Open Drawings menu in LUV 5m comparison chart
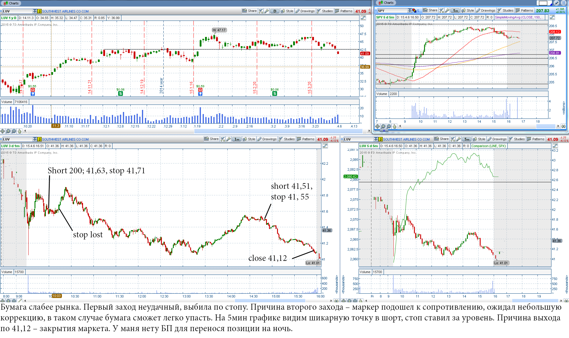 [497, 139]
